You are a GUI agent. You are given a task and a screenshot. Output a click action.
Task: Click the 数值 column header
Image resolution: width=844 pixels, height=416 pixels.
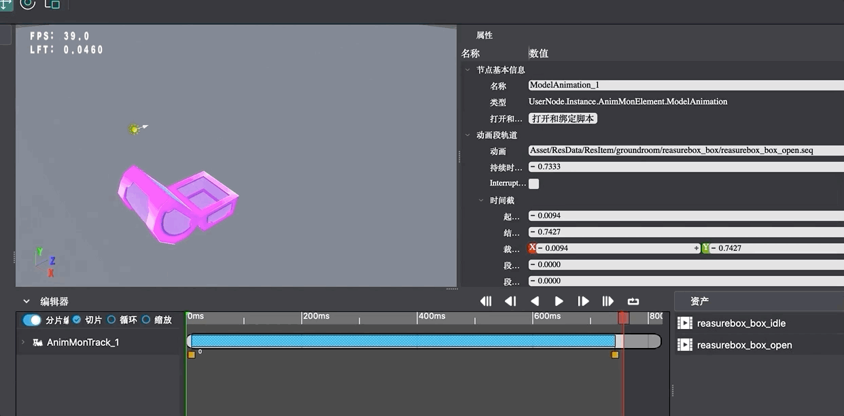539,53
